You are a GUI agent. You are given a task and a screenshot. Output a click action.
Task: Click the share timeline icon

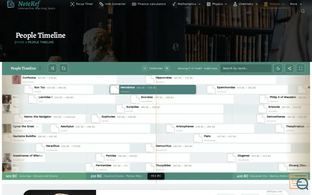[289, 68]
